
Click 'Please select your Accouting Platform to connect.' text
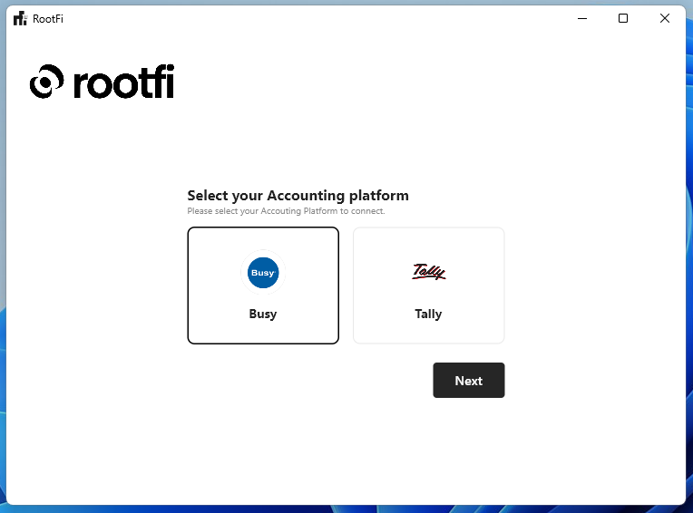pos(286,211)
